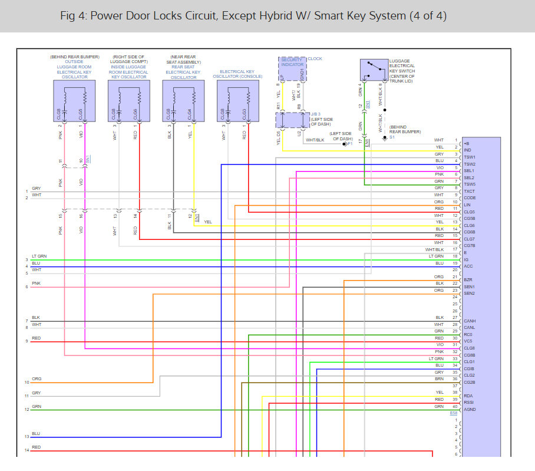Image resolution: width=535 pixels, height=471 pixels.
Task: Click the Fig 4 Power Door Locks title
Action: [253, 16]
